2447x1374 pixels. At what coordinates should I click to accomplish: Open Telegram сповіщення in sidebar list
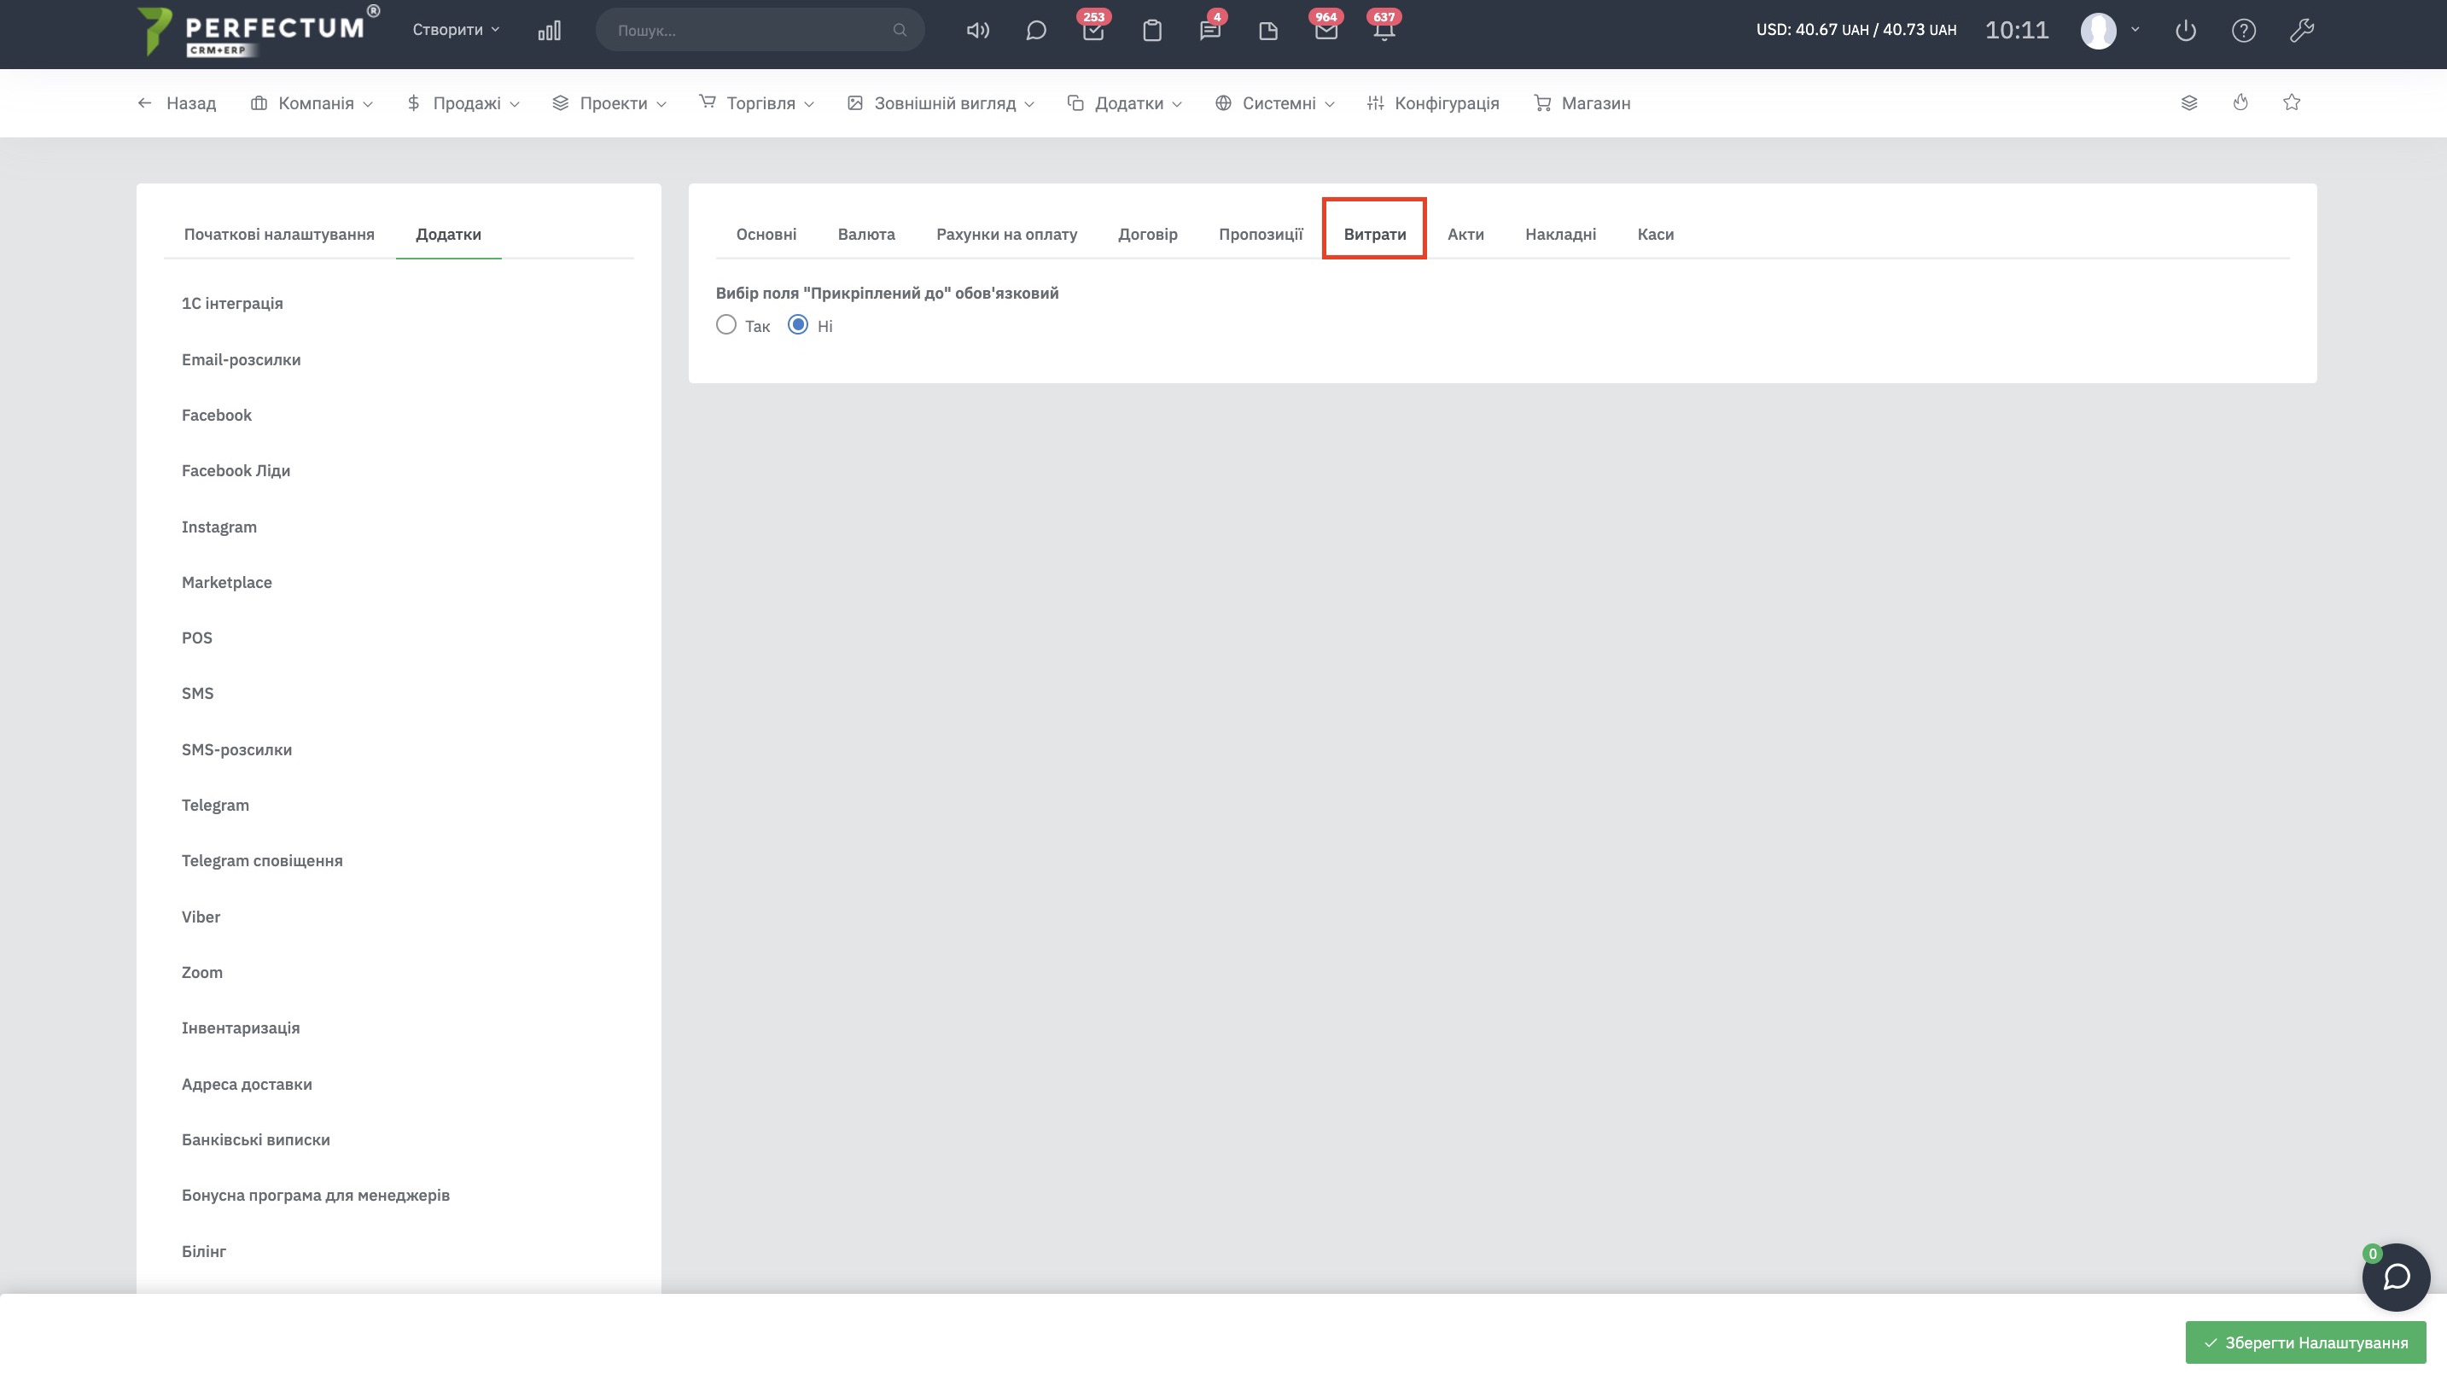[x=262, y=861]
